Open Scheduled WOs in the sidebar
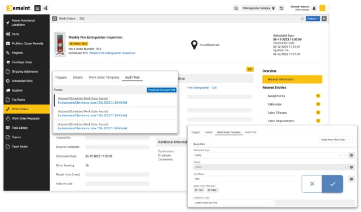This screenshot has width=361, height=212. 27,81
